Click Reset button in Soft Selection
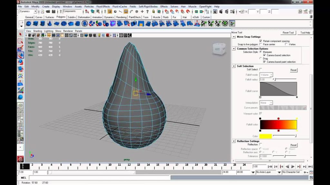 click(x=293, y=70)
